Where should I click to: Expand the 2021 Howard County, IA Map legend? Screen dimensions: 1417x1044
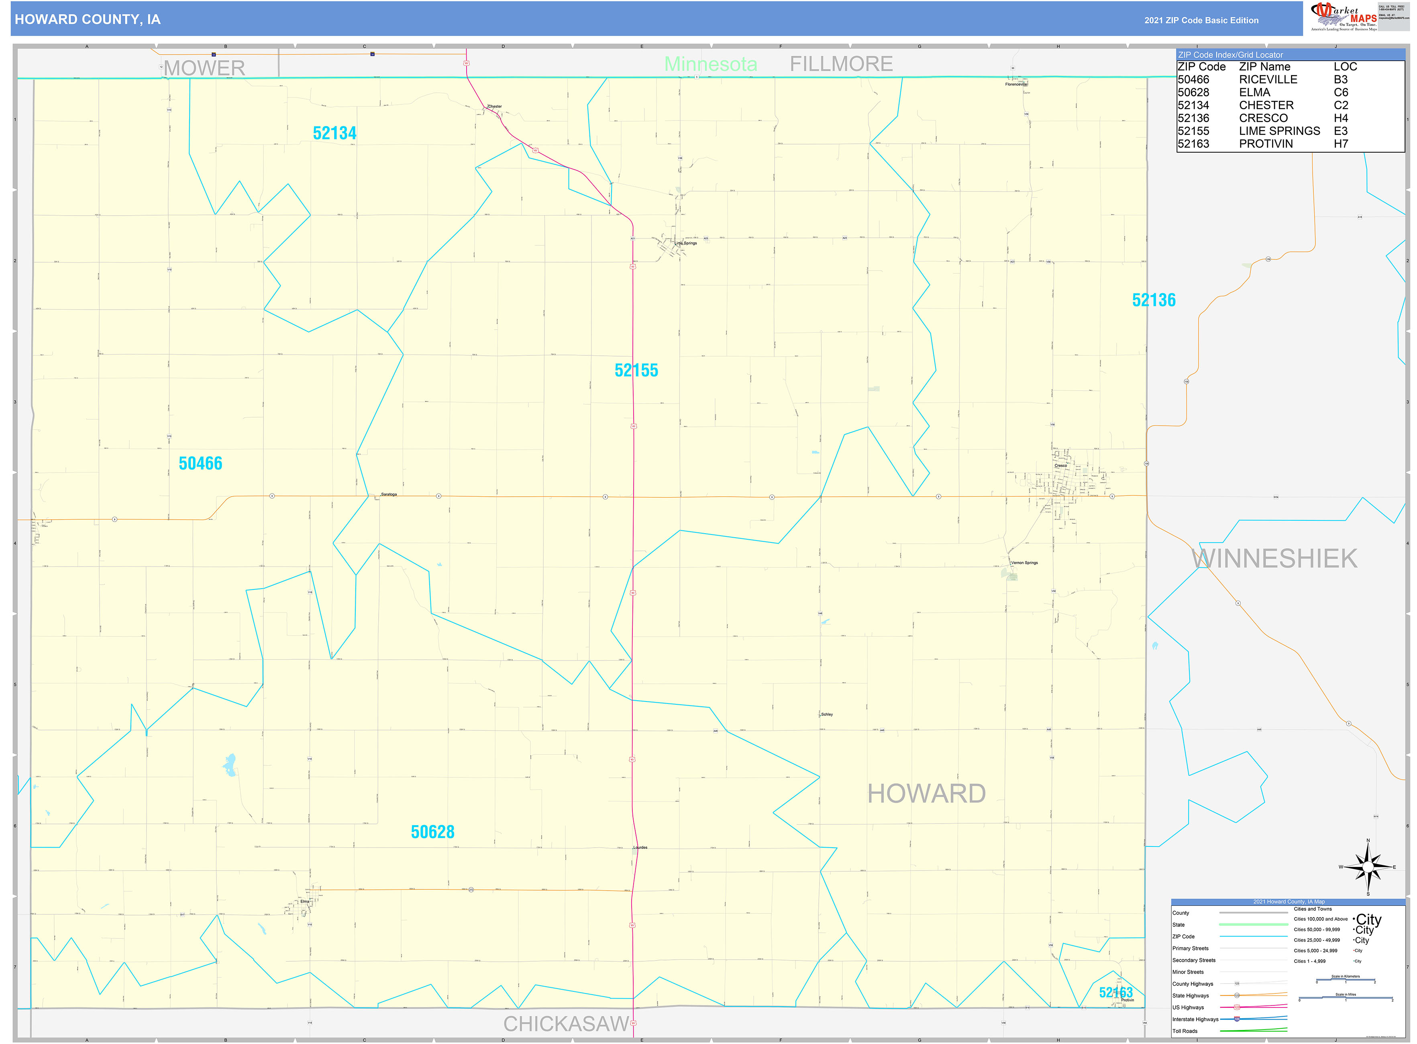click(x=1289, y=902)
